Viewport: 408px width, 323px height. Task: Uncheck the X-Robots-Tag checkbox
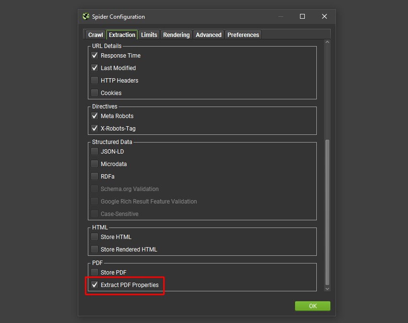(95, 128)
